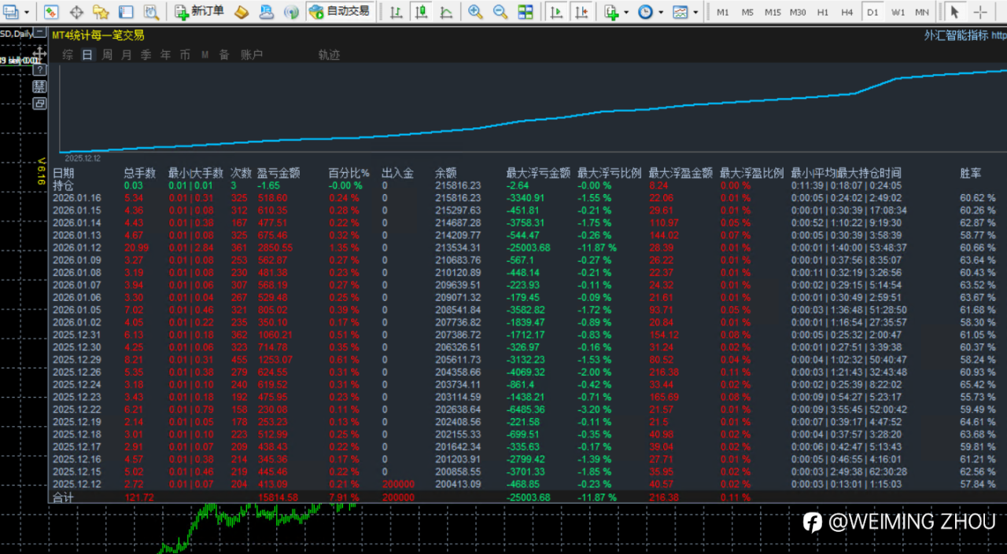Viewport: 1007px width, 554px height.
Task: Open the Market Watch panel icon
Action: point(51,12)
